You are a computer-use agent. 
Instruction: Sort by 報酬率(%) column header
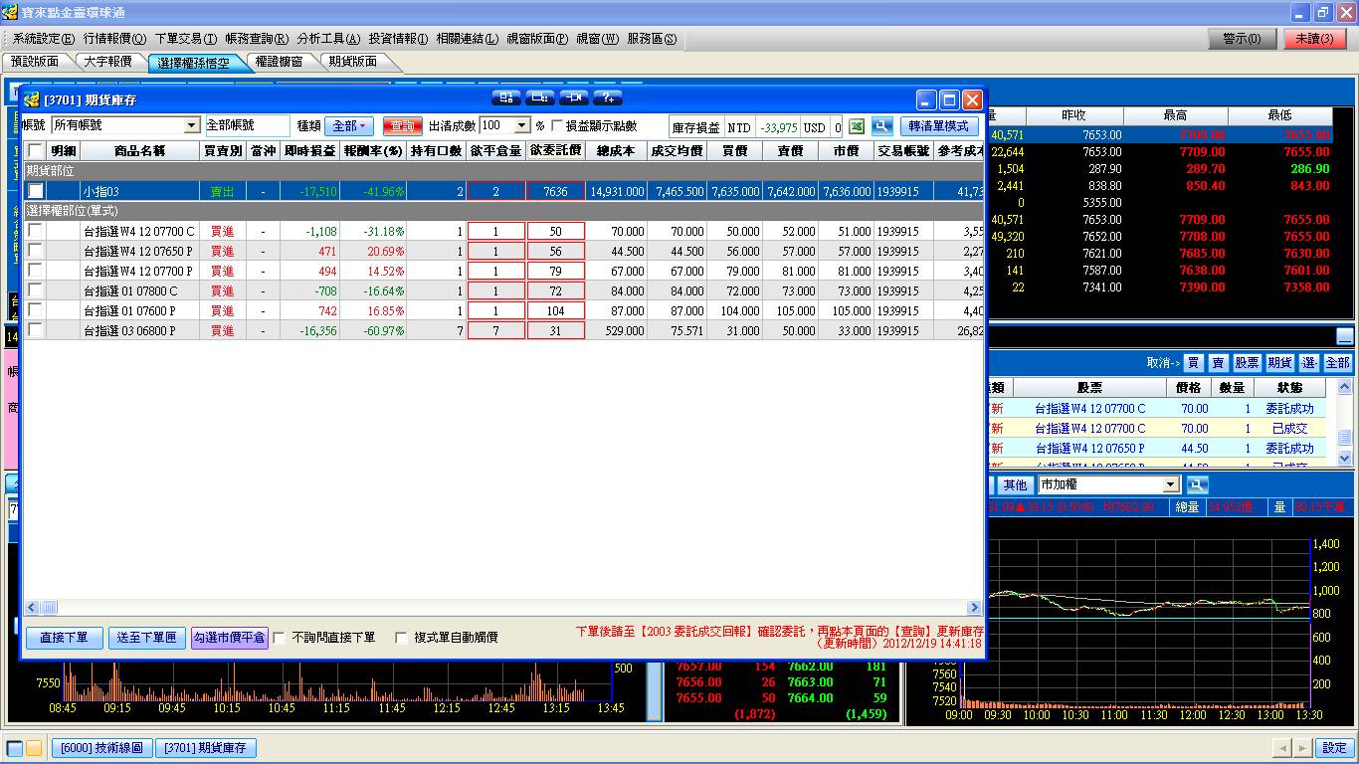pyautogui.click(x=373, y=151)
